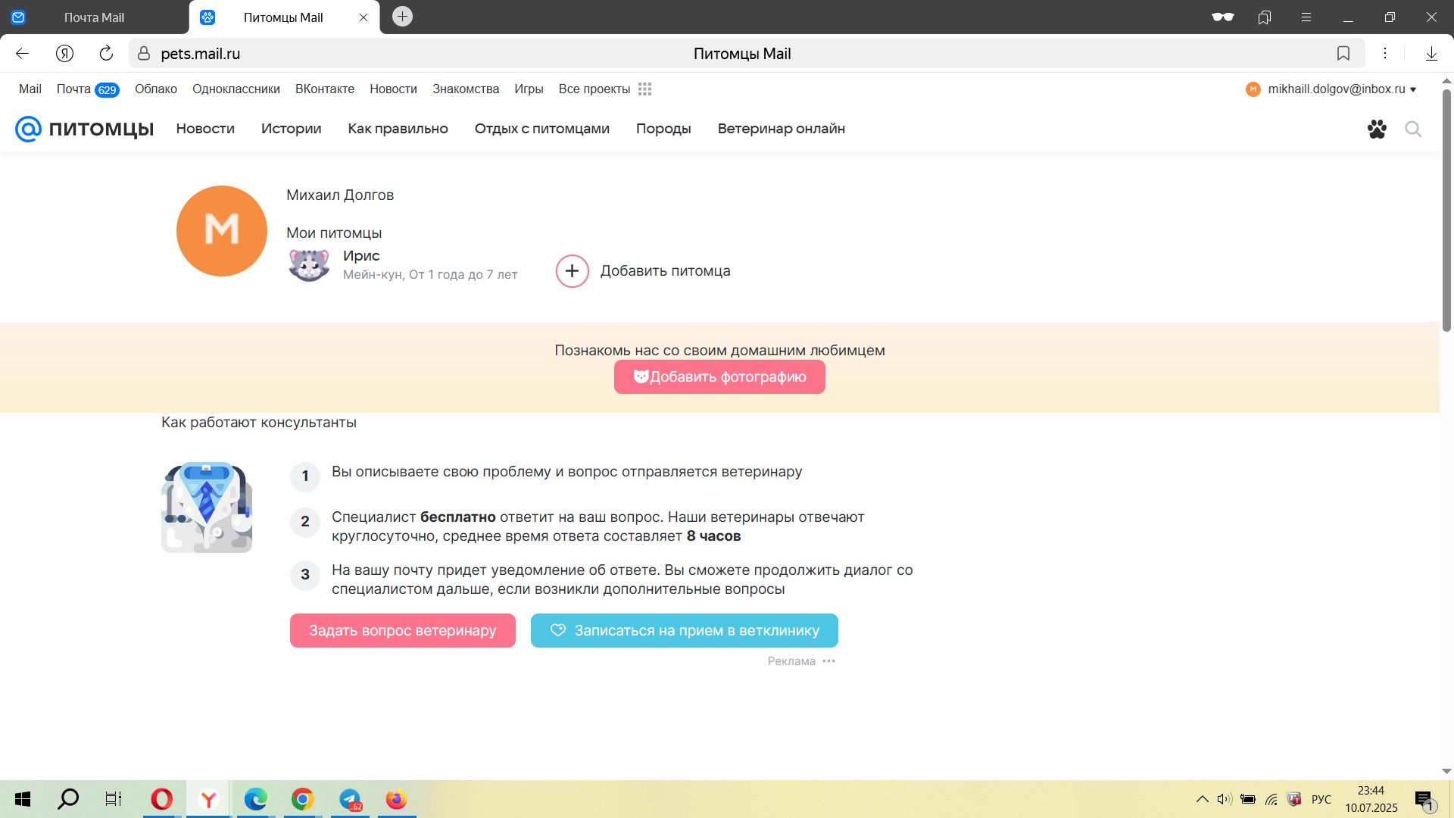Open the Одноклассники link

click(x=236, y=89)
